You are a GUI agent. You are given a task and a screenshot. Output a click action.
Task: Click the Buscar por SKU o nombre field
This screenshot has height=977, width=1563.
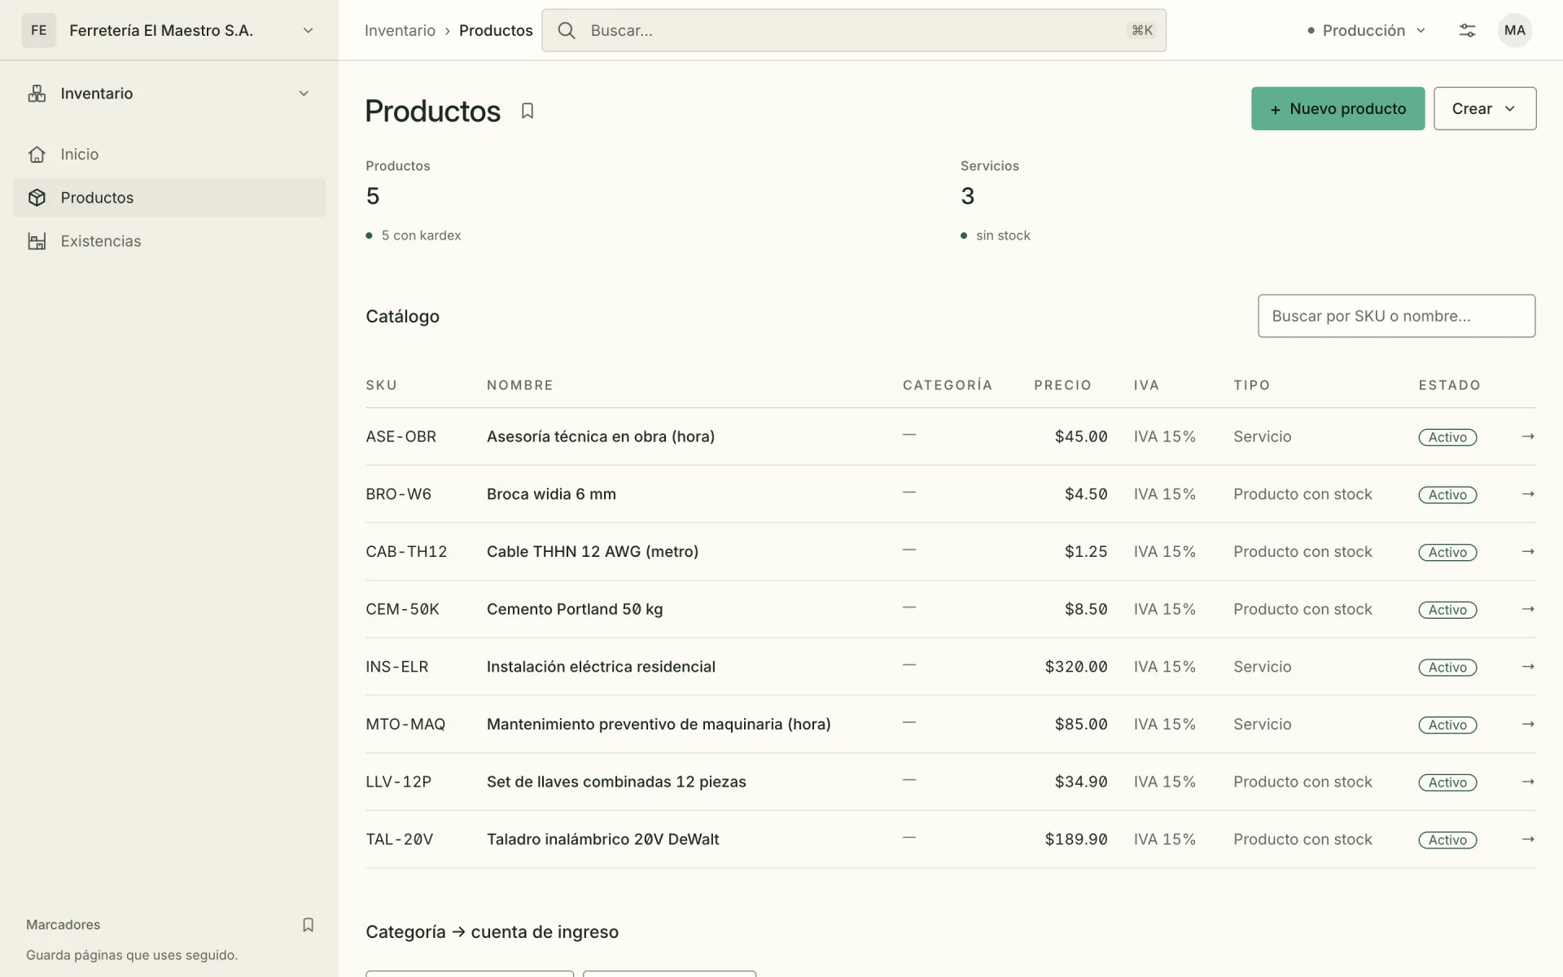[x=1396, y=316]
